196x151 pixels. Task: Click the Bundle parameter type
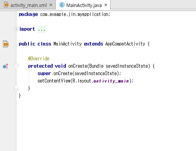point(96,66)
